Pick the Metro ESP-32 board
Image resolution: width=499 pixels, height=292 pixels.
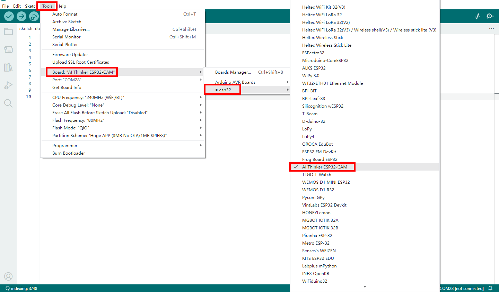pos(365,243)
